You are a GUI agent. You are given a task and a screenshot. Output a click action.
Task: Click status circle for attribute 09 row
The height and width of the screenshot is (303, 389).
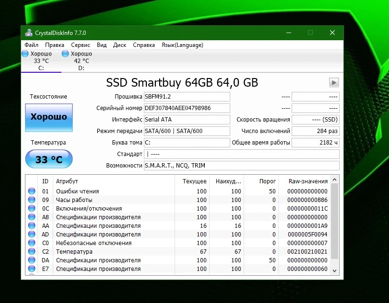pos(32,200)
